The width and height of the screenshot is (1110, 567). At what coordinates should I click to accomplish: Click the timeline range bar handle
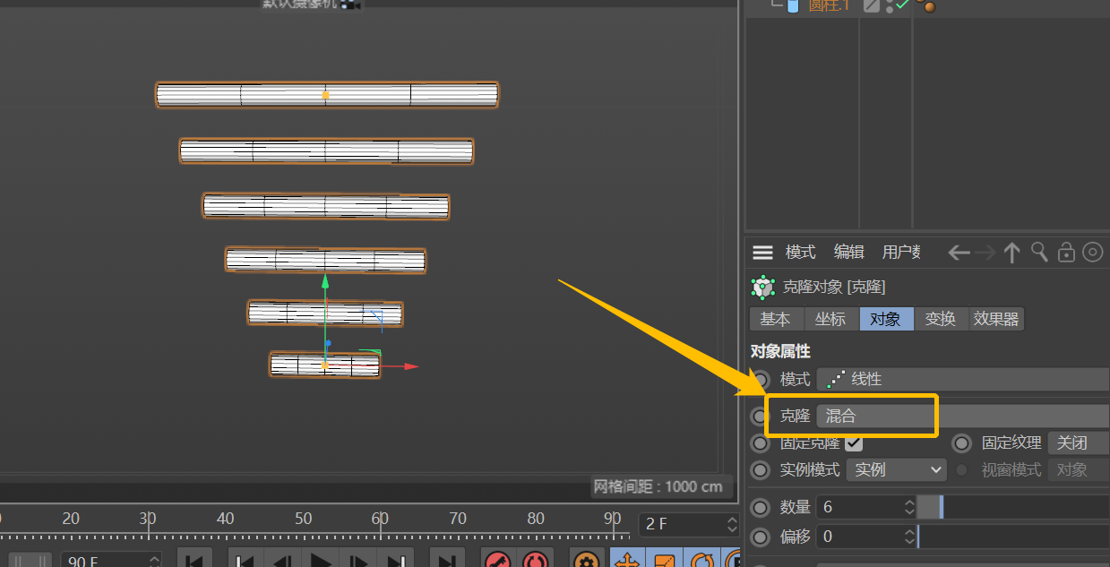(31, 561)
